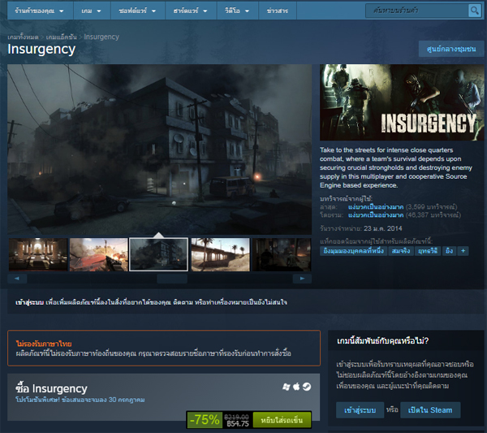Click the Mac platform icon
This screenshot has height=433, width=487.
point(296,387)
